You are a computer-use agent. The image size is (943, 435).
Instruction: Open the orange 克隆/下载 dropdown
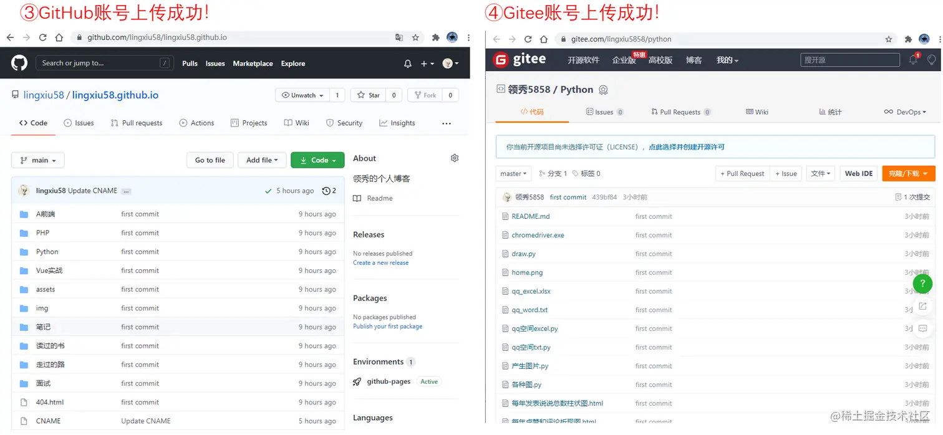coord(908,173)
